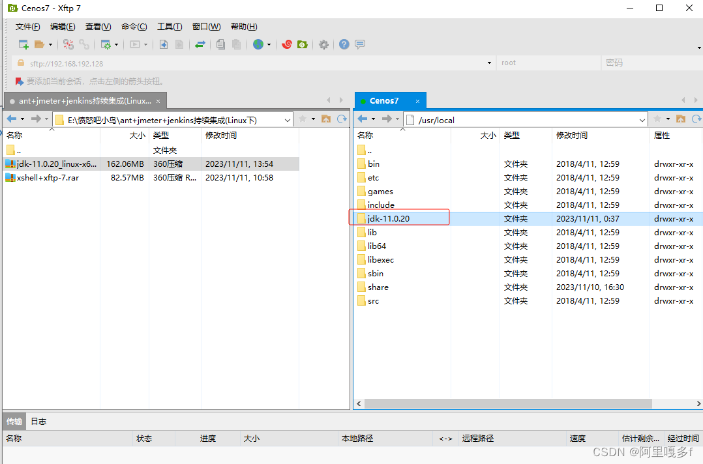Open help using the question mark icon
The width and height of the screenshot is (703, 464).
[x=344, y=44]
